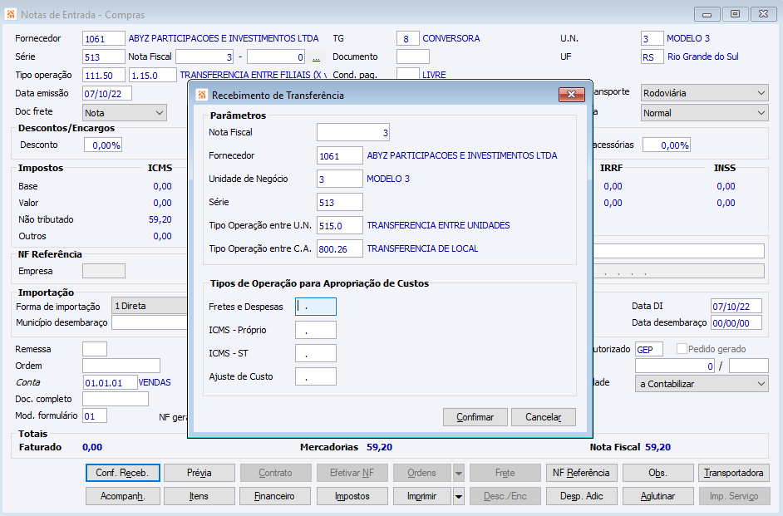Click the Notas de Entrada window app icon

pos(10,14)
